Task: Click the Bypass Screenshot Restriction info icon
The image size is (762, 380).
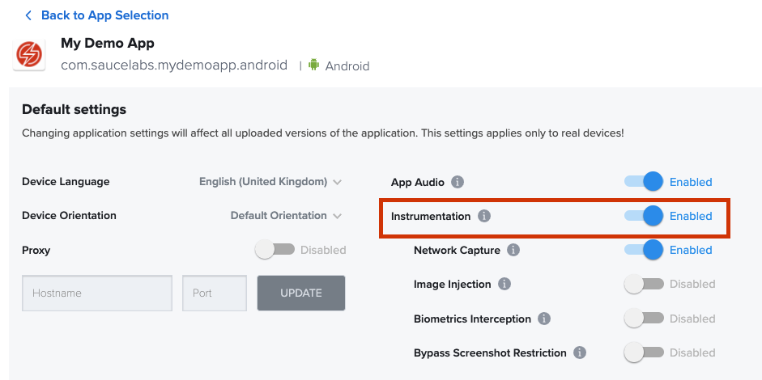Action: (x=580, y=353)
